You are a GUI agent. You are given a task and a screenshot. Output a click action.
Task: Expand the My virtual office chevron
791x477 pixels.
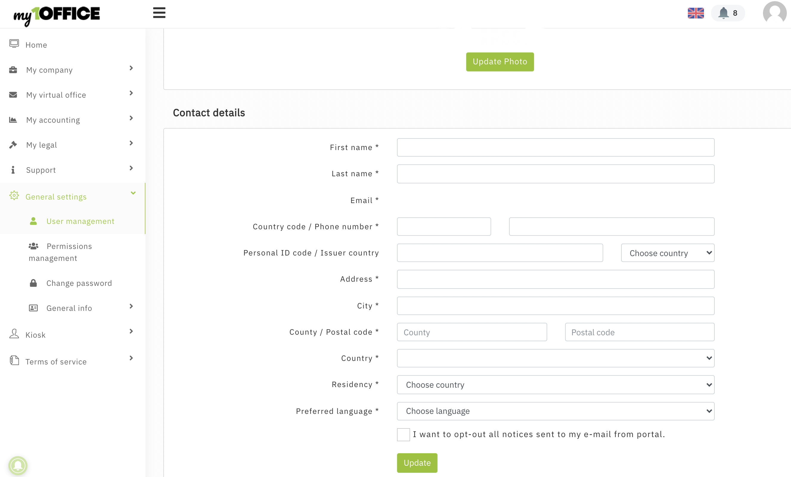[x=131, y=93]
